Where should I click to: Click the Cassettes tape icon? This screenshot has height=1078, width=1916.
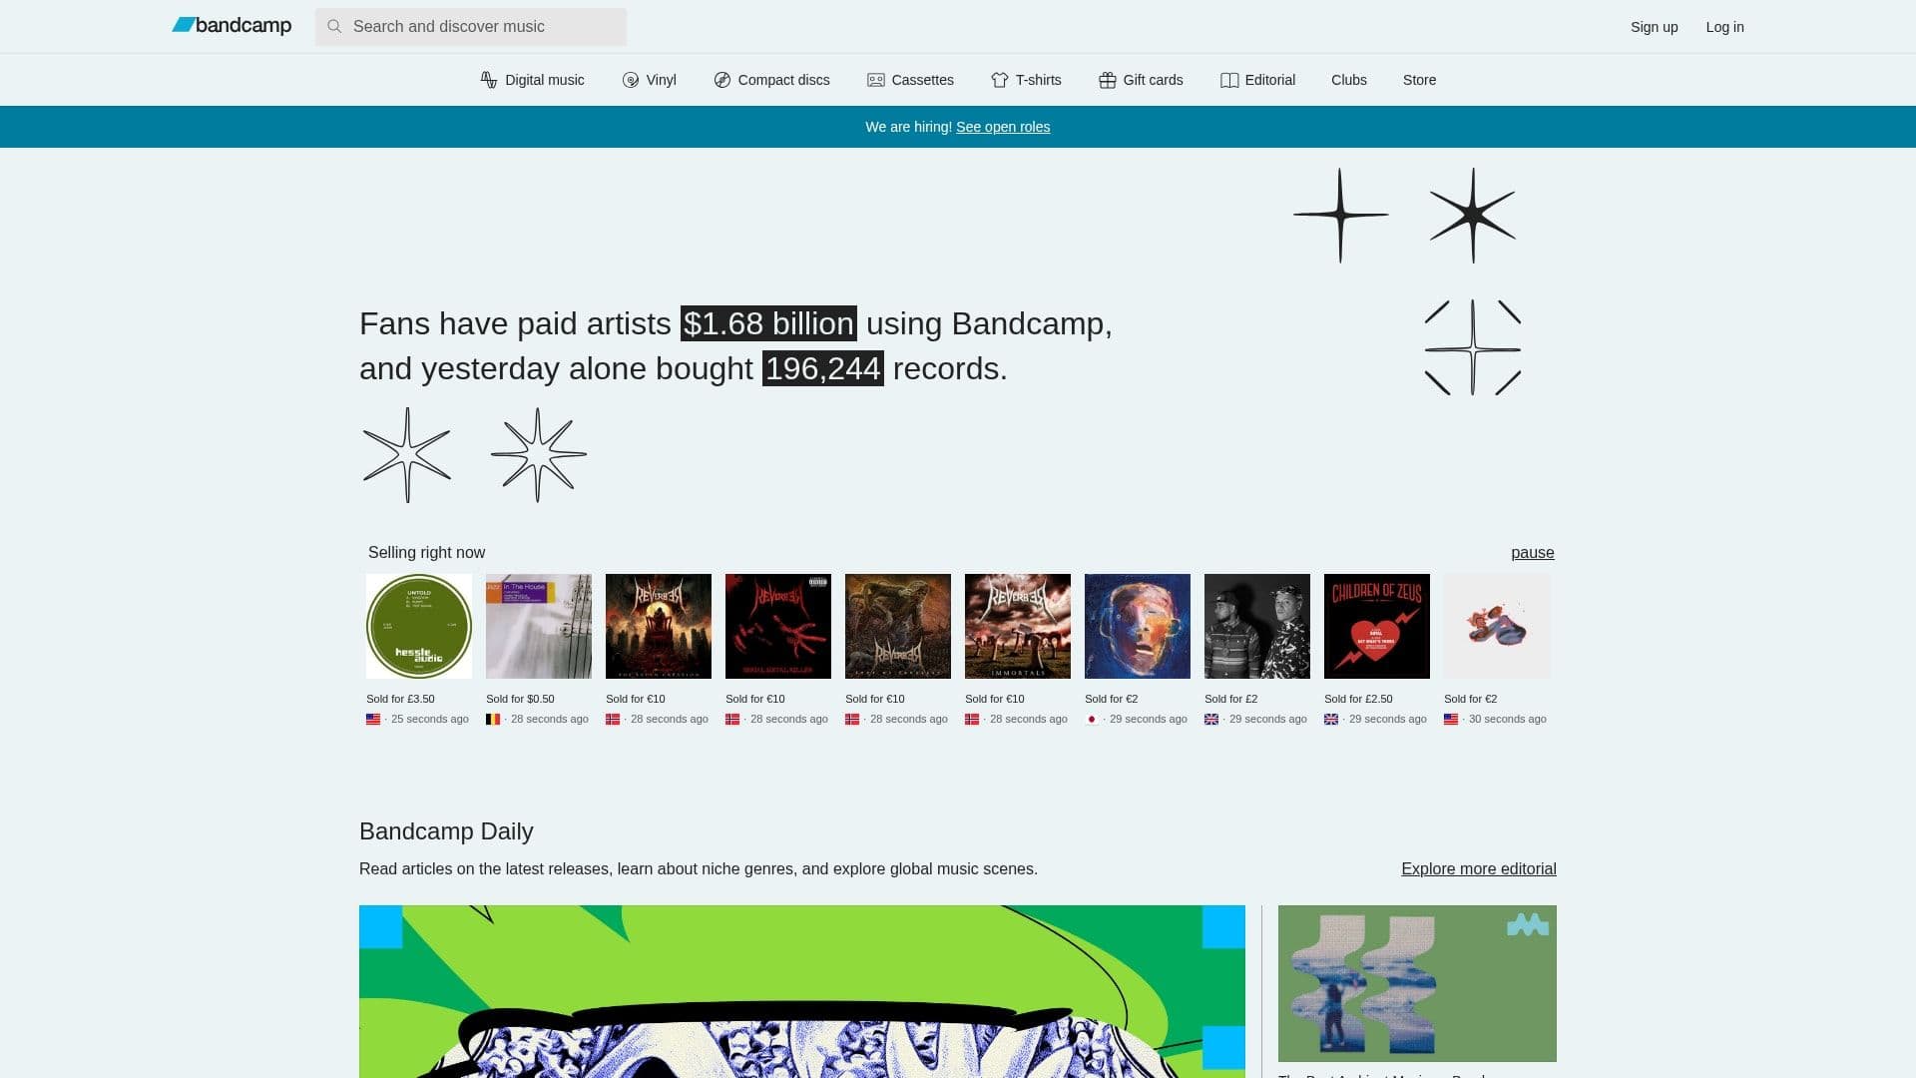(x=876, y=80)
